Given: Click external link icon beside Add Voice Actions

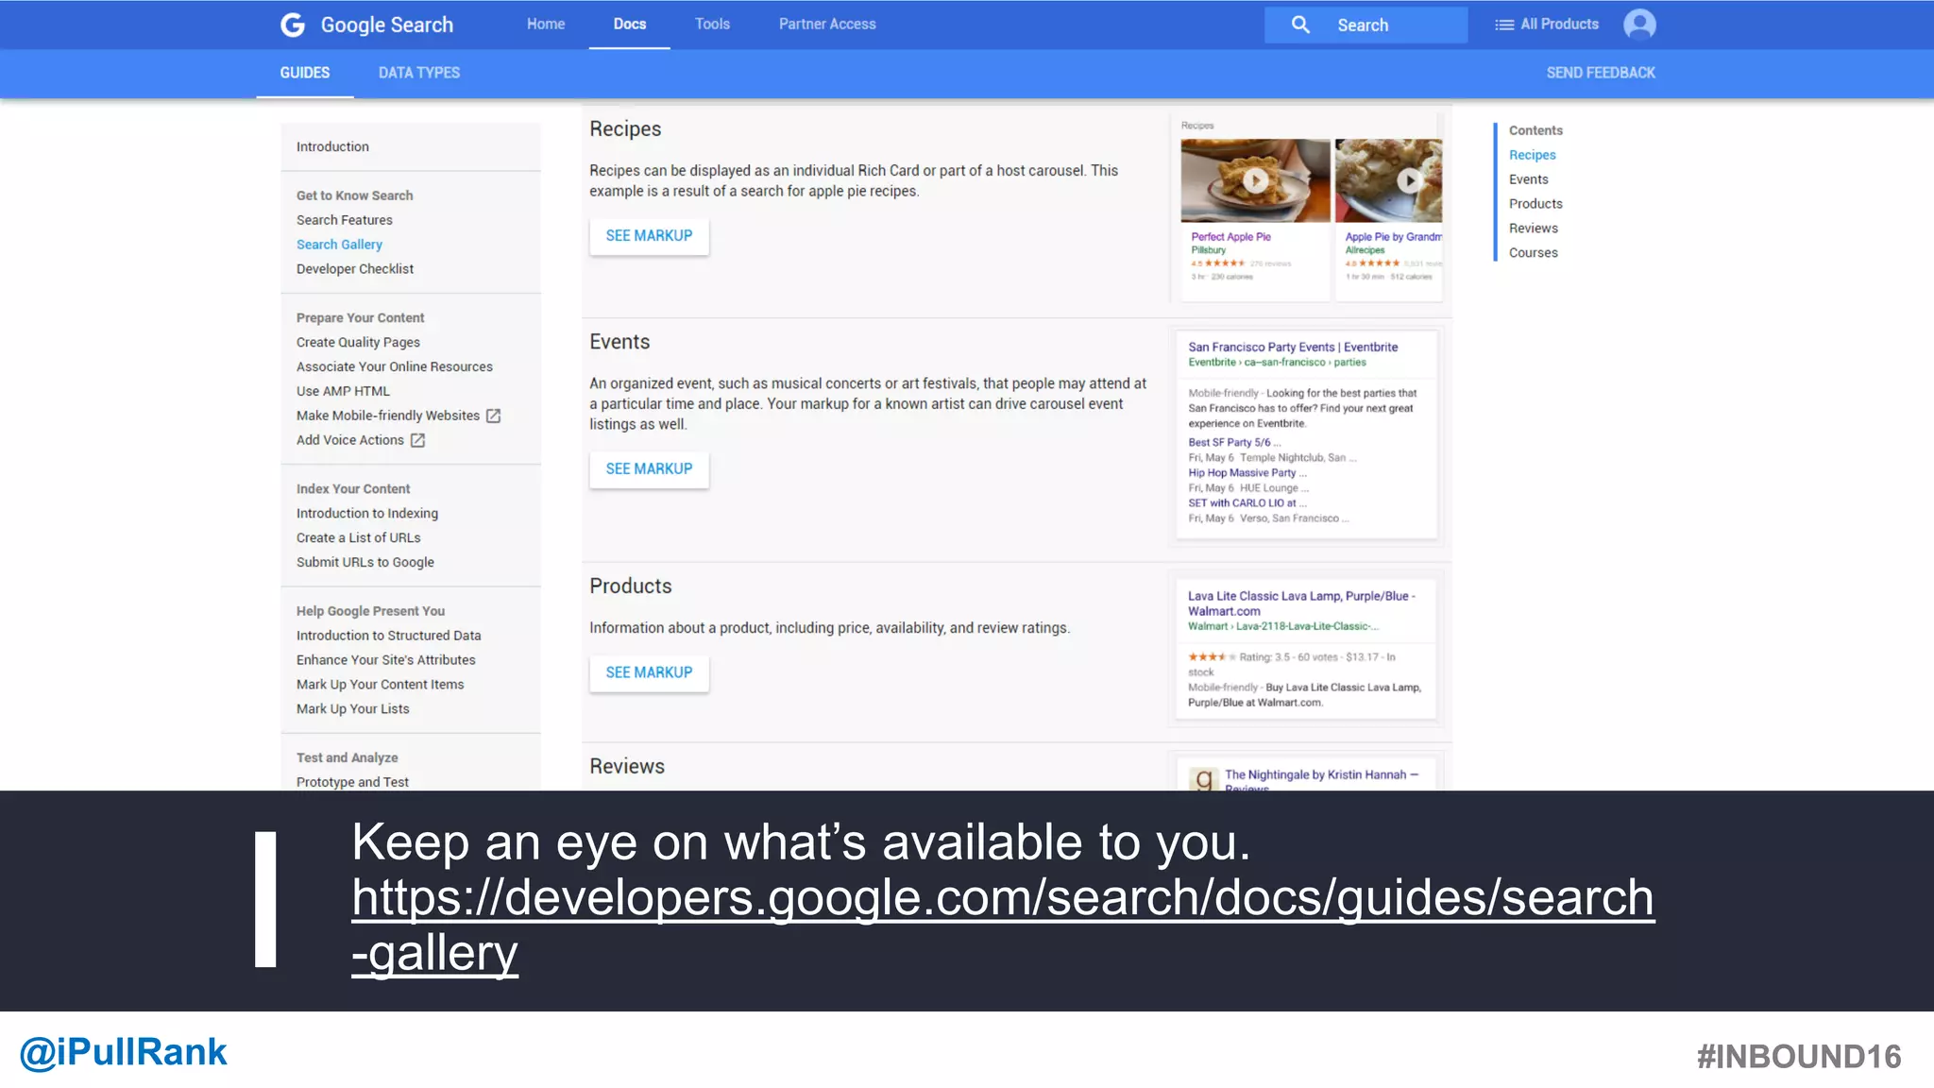Looking at the screenshot, I should pyautogui.click(x=417, y=440).
